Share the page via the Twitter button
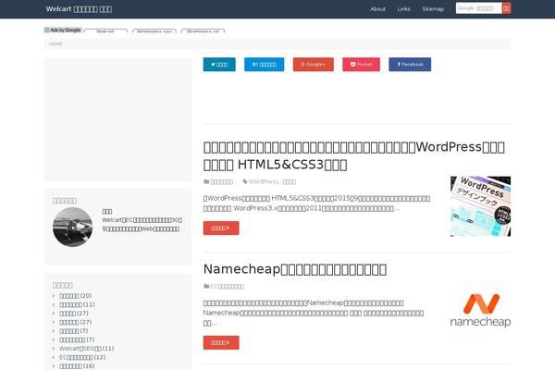 point(219,65)
